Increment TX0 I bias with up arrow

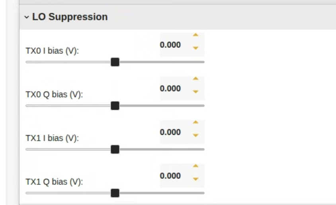195,35
